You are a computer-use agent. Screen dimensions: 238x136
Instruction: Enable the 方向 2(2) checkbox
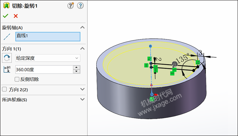(4, 89)
